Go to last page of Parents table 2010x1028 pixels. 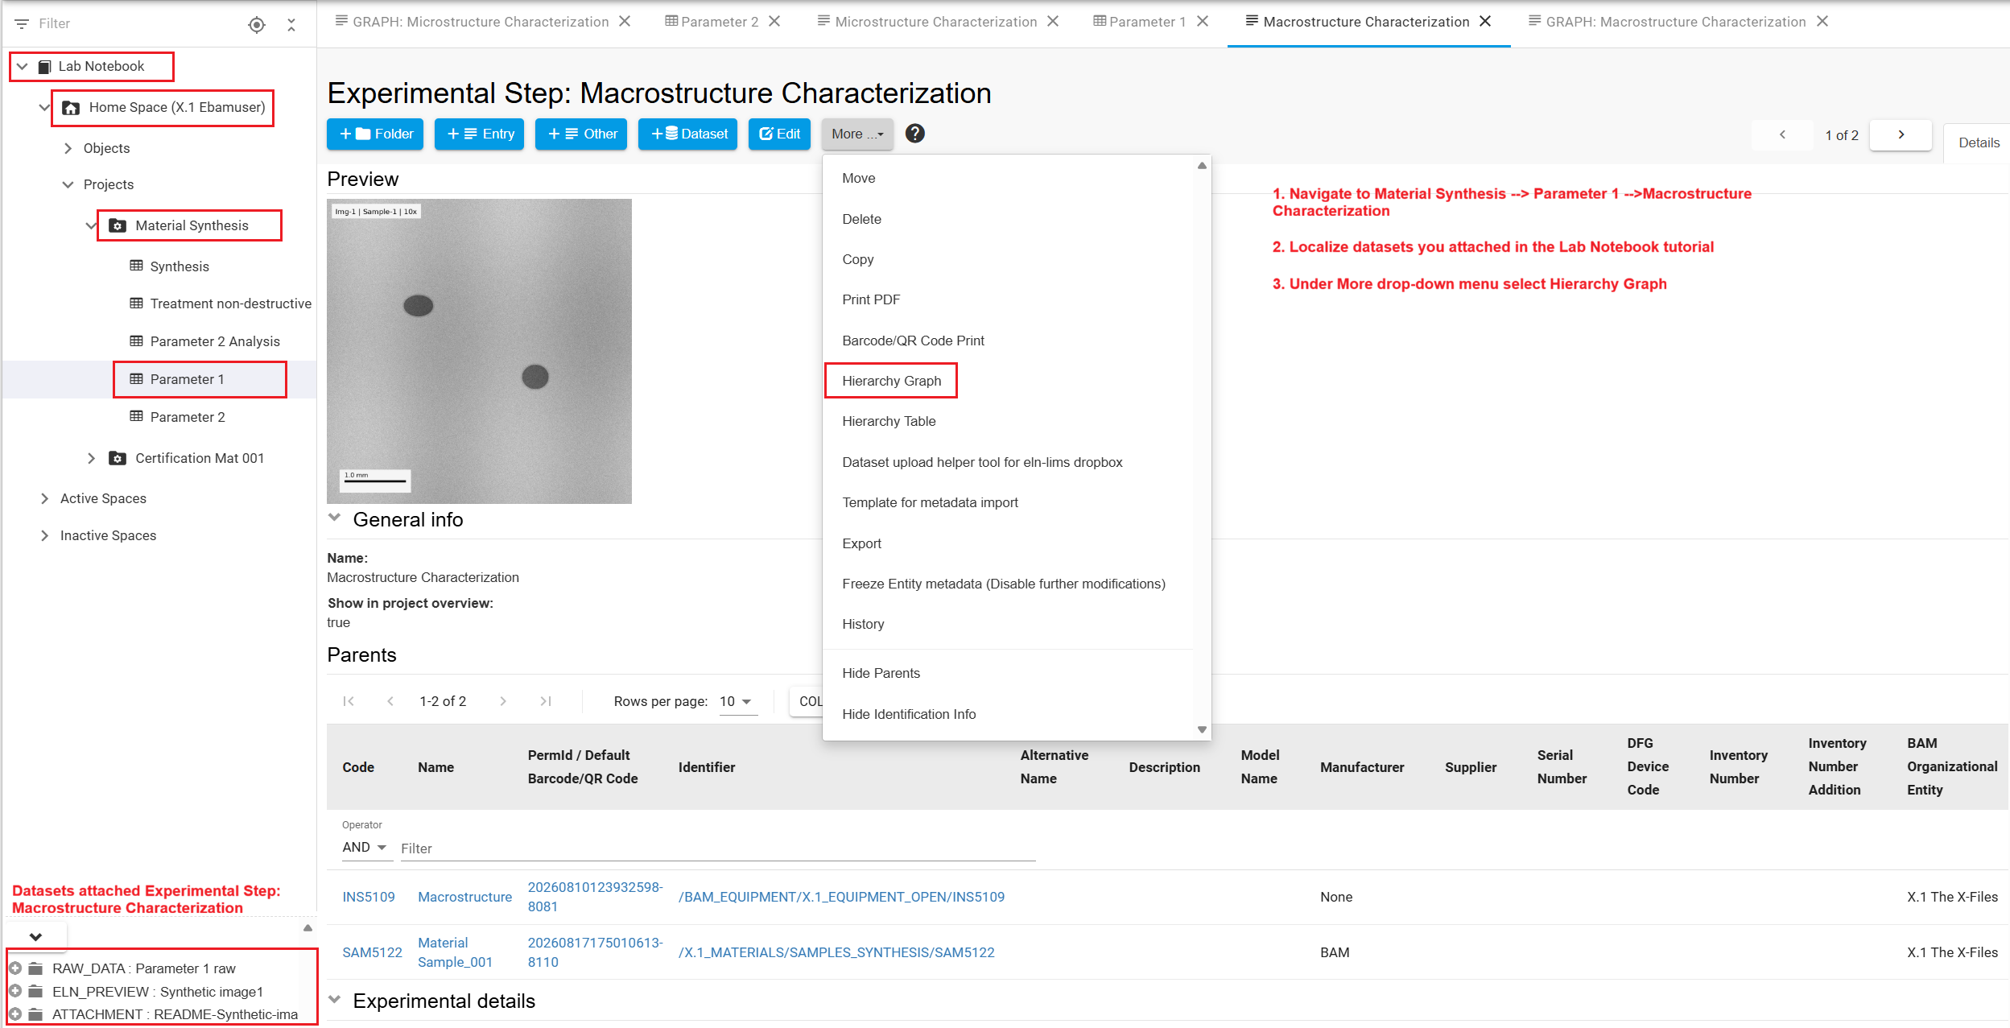pos(546,701)
